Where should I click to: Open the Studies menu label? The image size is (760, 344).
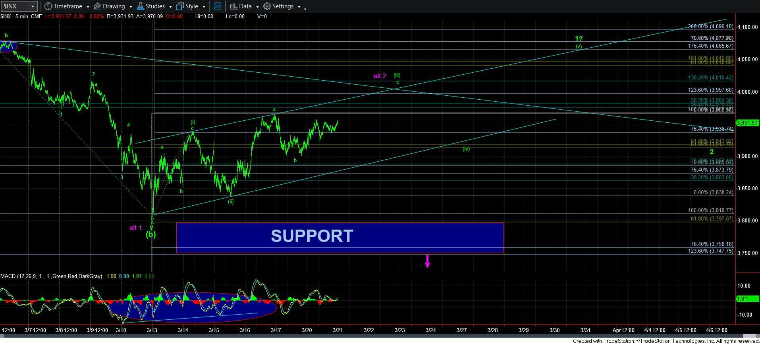pos(155,6)
